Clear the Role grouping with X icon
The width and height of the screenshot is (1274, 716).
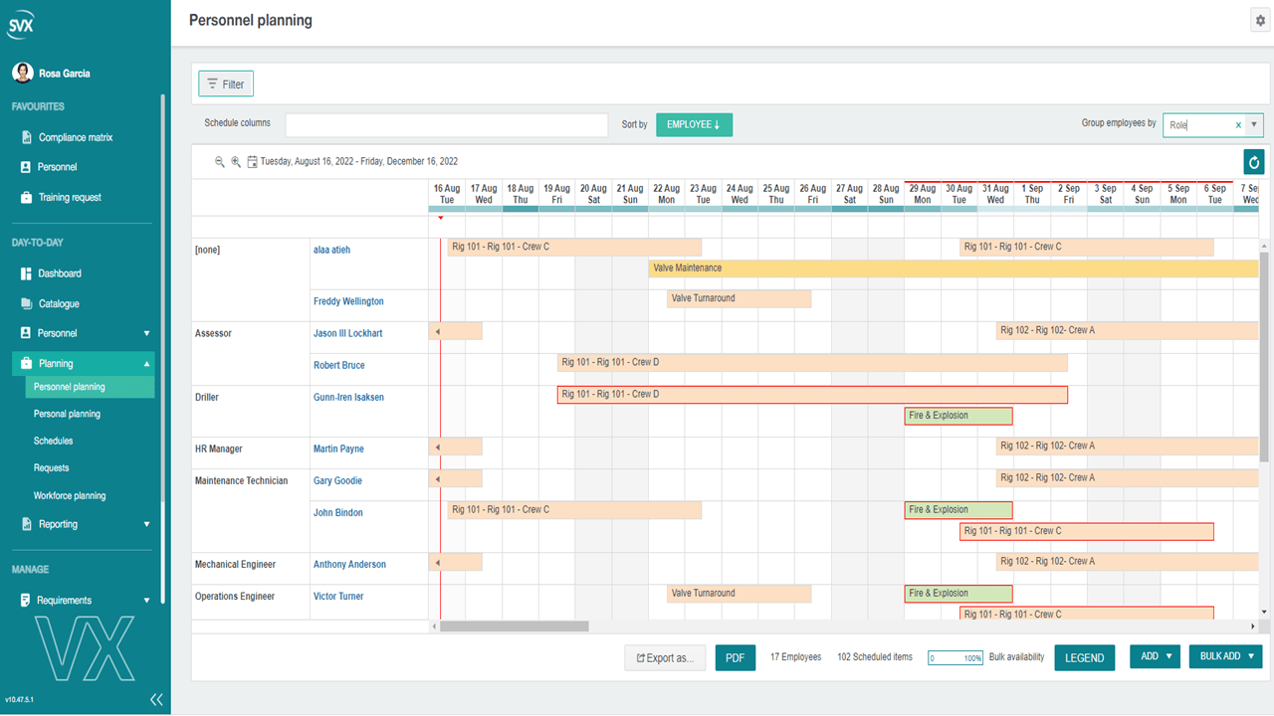pos(1238,125)
